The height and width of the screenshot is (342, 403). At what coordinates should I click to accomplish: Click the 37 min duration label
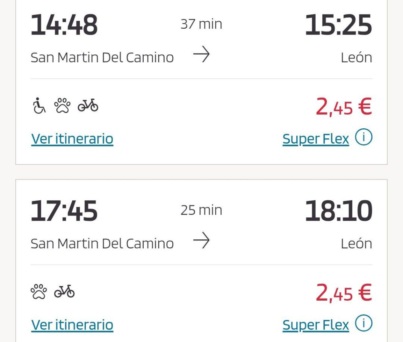click(x=201, y=24)
